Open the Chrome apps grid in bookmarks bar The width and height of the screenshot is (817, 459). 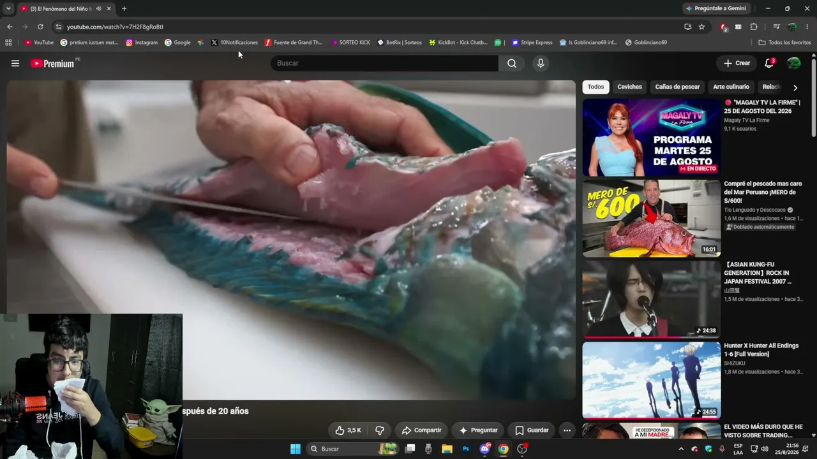tap(8, 43)
